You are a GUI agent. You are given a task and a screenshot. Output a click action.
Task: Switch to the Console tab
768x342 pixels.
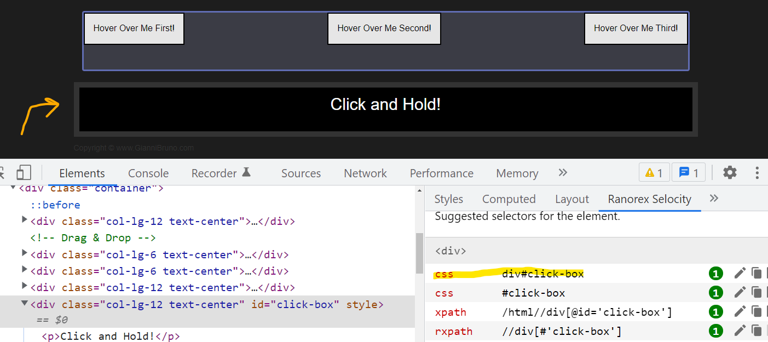coord(148,173)
